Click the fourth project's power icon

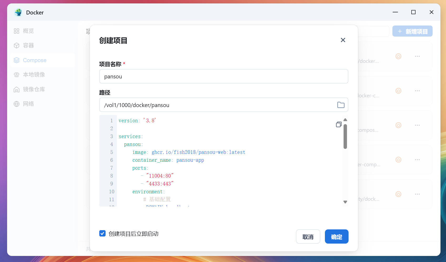click(x=398, y=160)
